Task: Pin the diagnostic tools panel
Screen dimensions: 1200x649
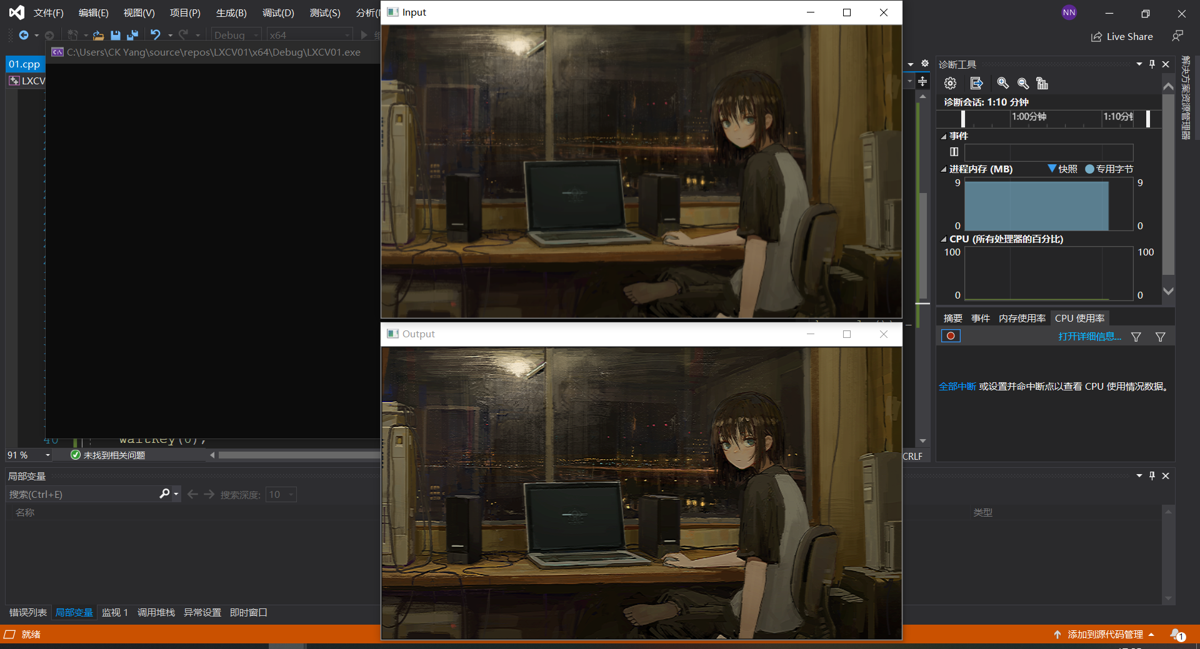Action: (1152, 64)
